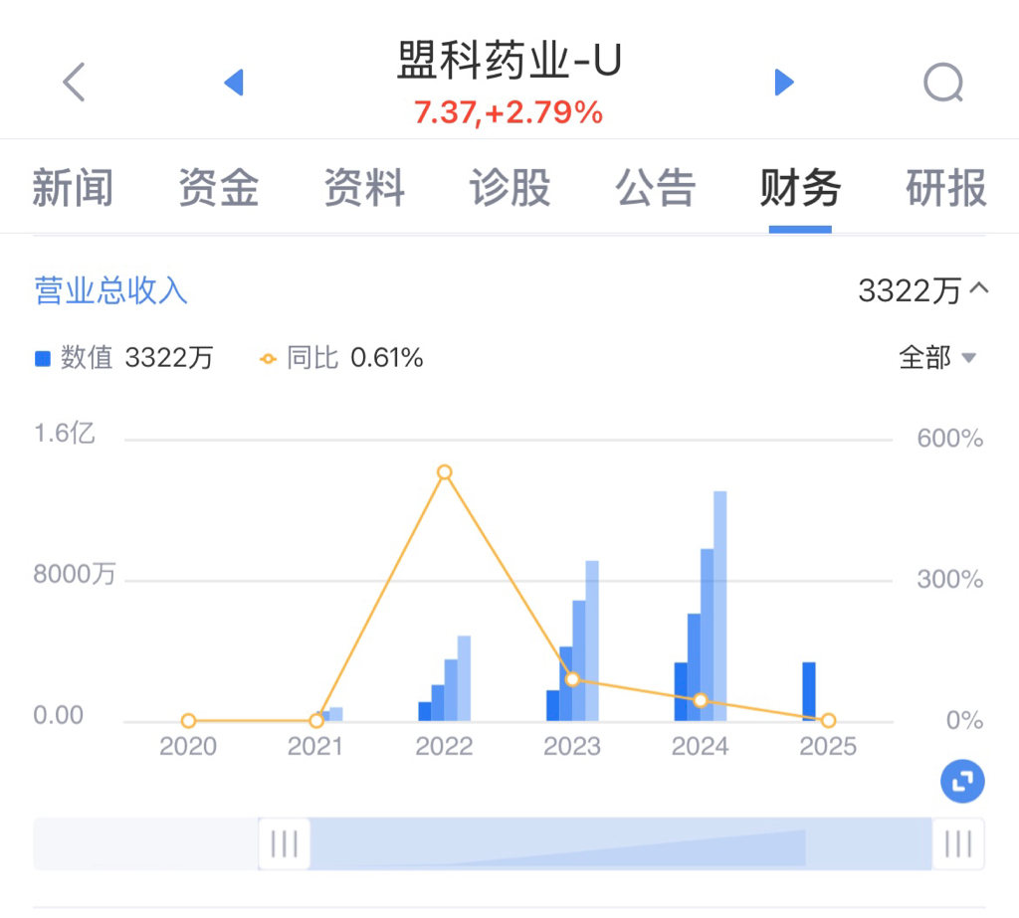1019x918 pixels.
Task: Select the 2020 同比 data point
Action: 188,720
